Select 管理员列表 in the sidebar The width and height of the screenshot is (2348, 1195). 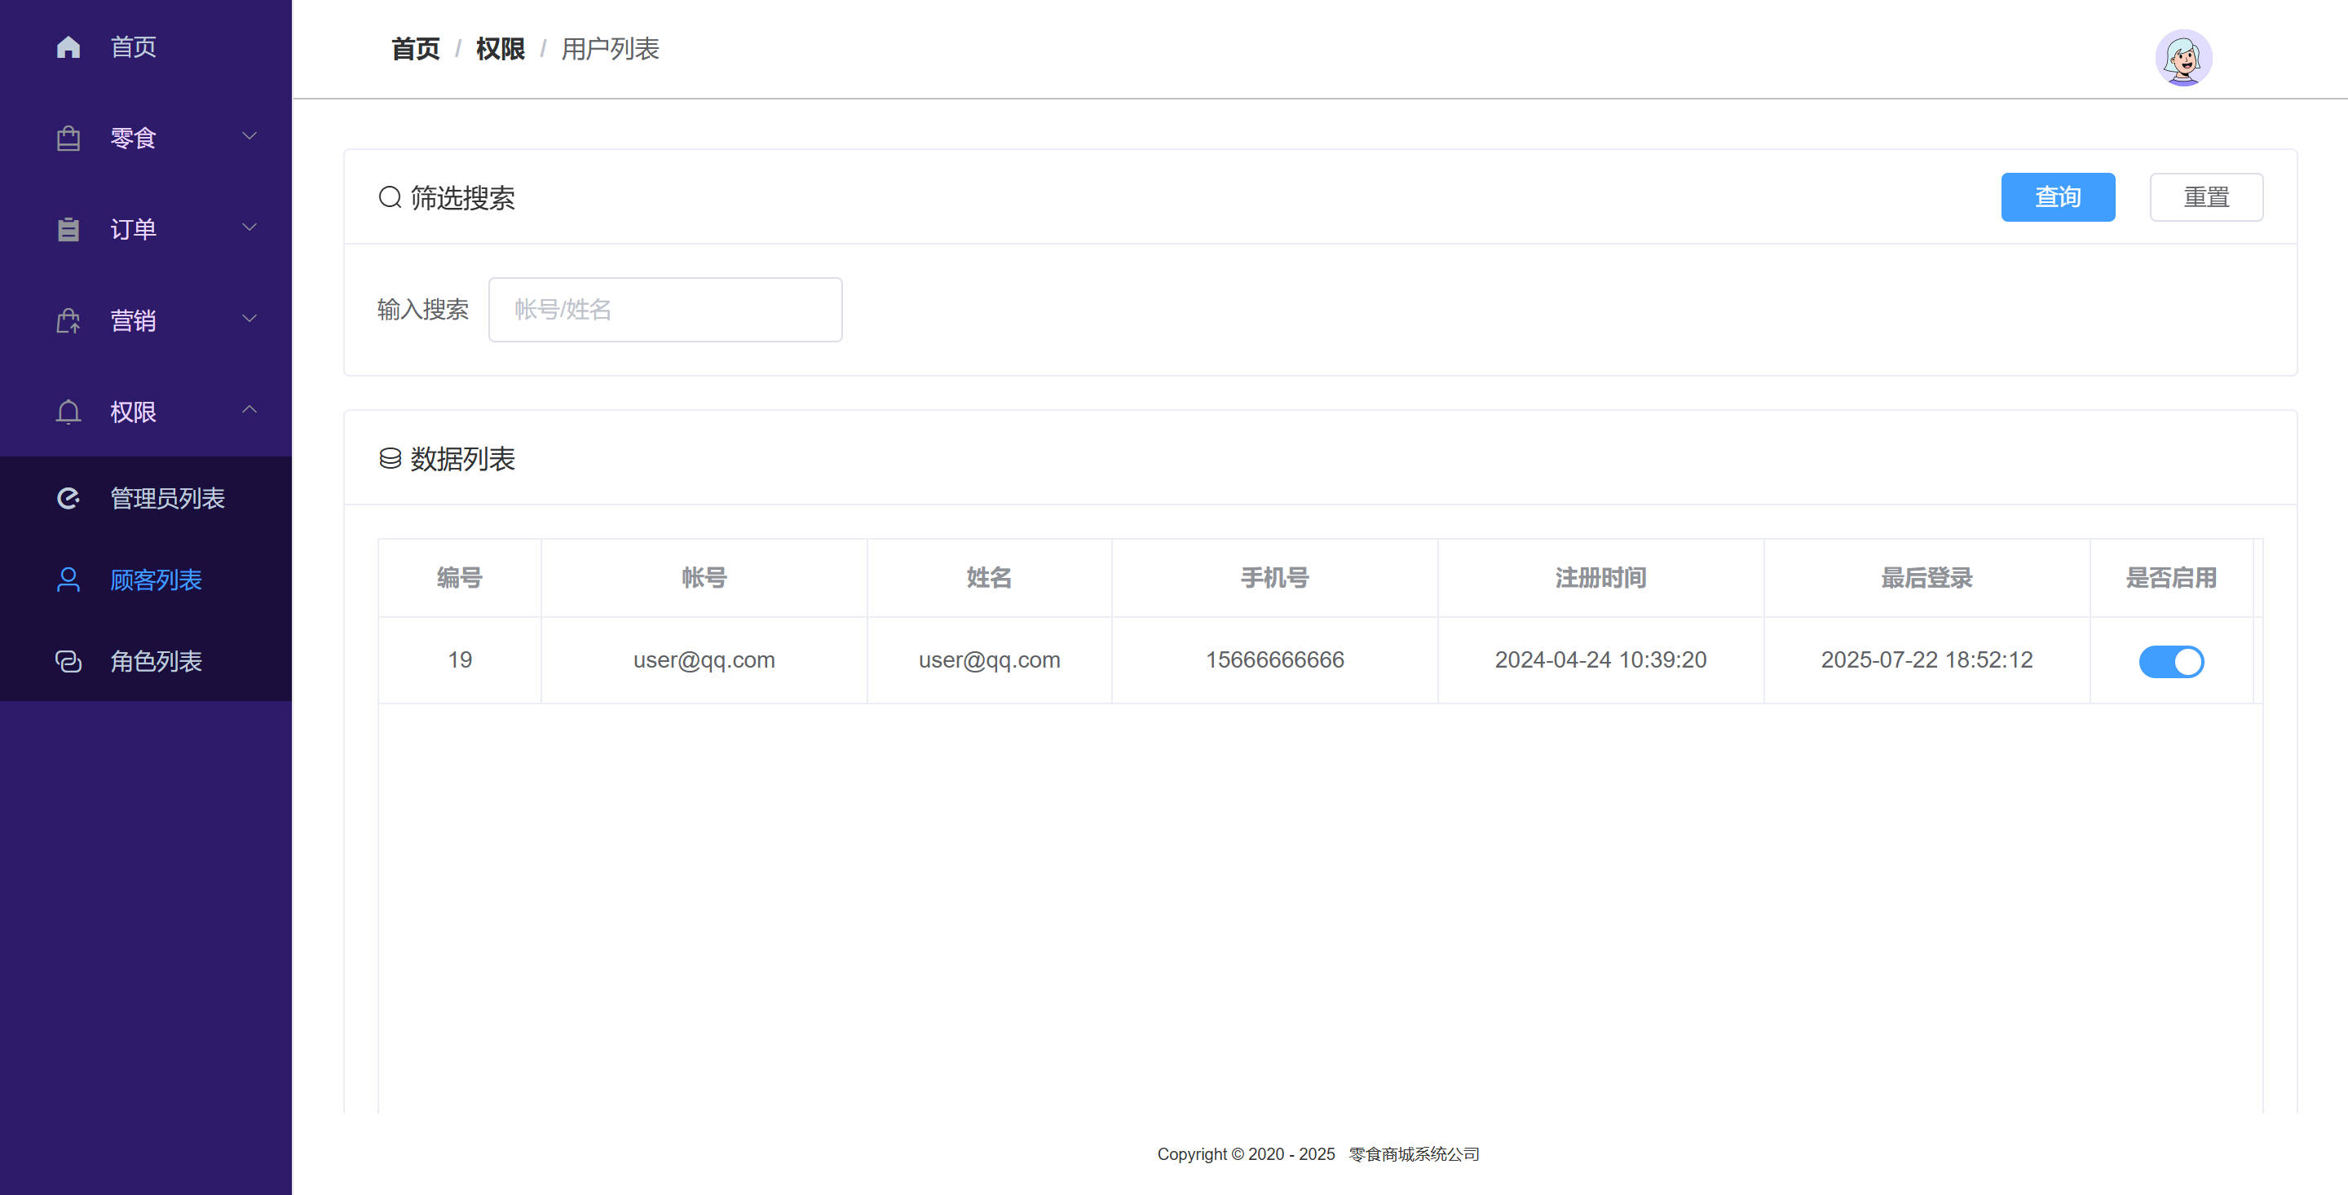[x=146, y=498]
